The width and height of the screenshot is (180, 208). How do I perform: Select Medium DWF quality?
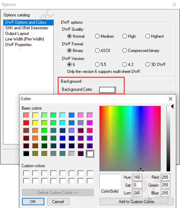pyautogui.click(x=104, y=36)
